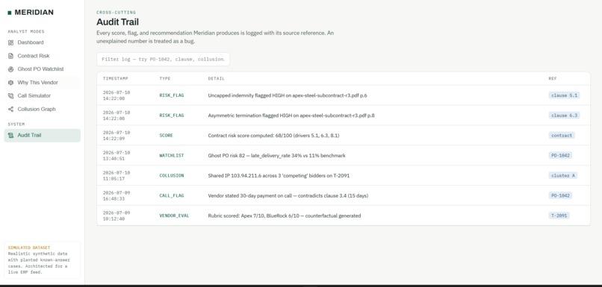The image size is (602, 287).
Task: Click the clause 5.1 reference tag
Action: (x=564, y=95)
